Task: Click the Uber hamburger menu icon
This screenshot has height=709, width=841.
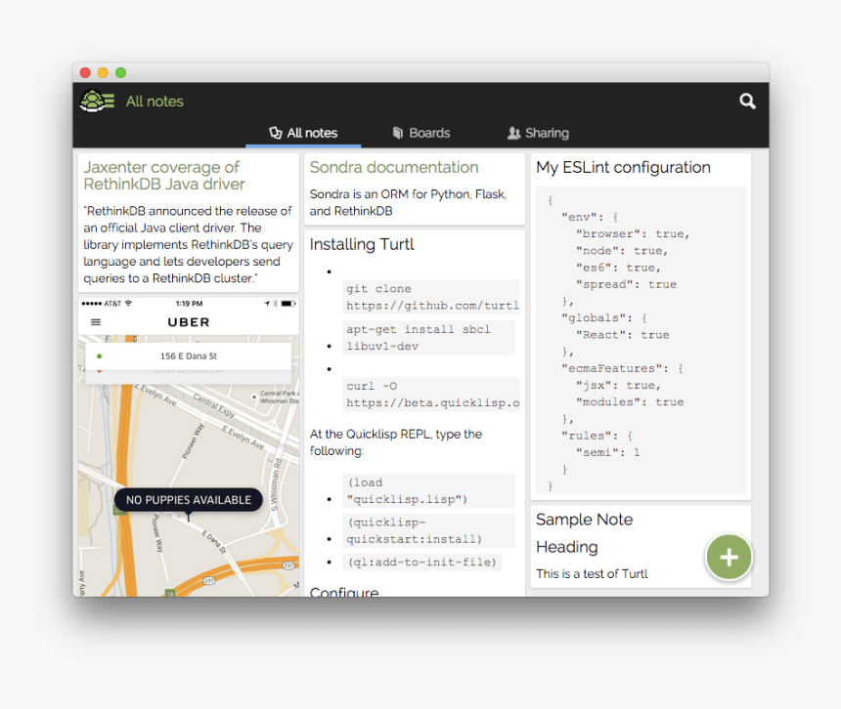Action: 95,321
